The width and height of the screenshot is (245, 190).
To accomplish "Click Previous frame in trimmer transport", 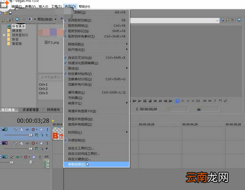I will [166, 101].
